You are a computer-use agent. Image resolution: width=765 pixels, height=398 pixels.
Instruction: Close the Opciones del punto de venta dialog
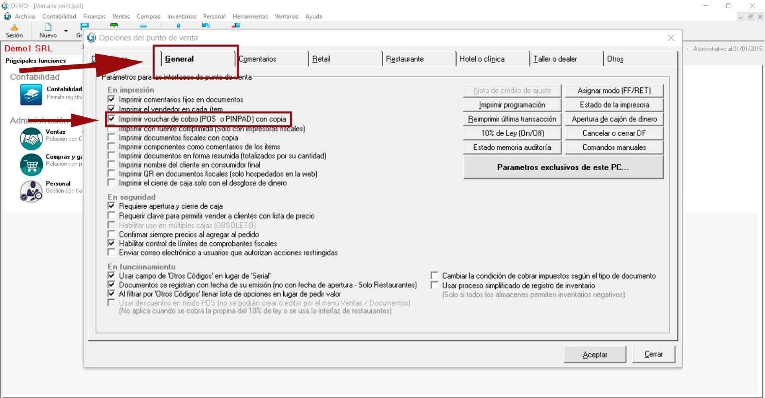coord(671,38)
